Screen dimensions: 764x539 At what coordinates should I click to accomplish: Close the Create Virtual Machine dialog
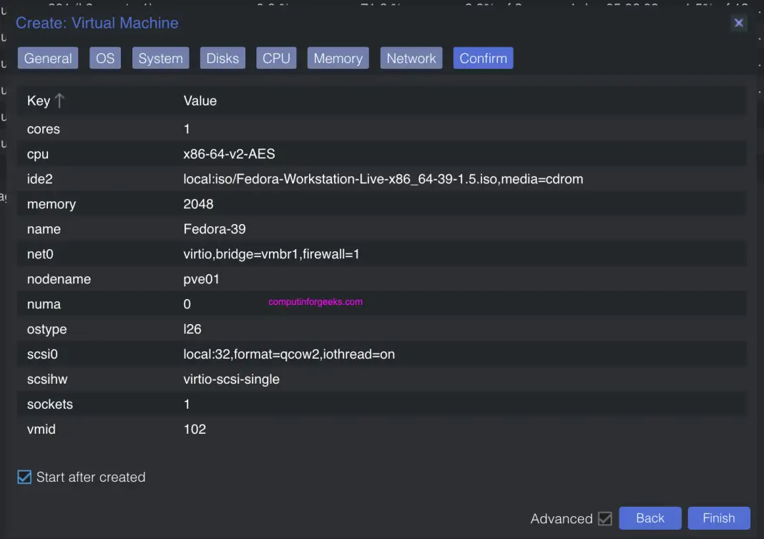coord(738,22)
